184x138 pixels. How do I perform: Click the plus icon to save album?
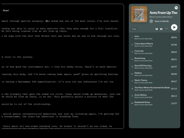click(x=151, y=21)
